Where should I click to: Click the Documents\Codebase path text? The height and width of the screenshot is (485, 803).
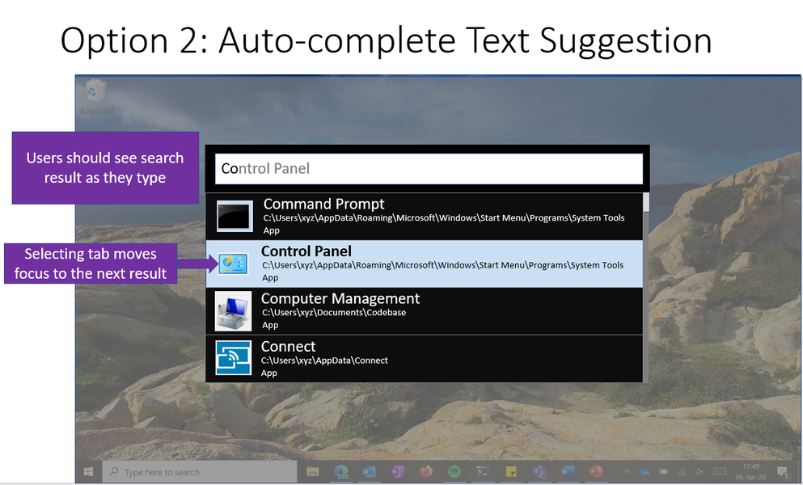pos(334,312)
